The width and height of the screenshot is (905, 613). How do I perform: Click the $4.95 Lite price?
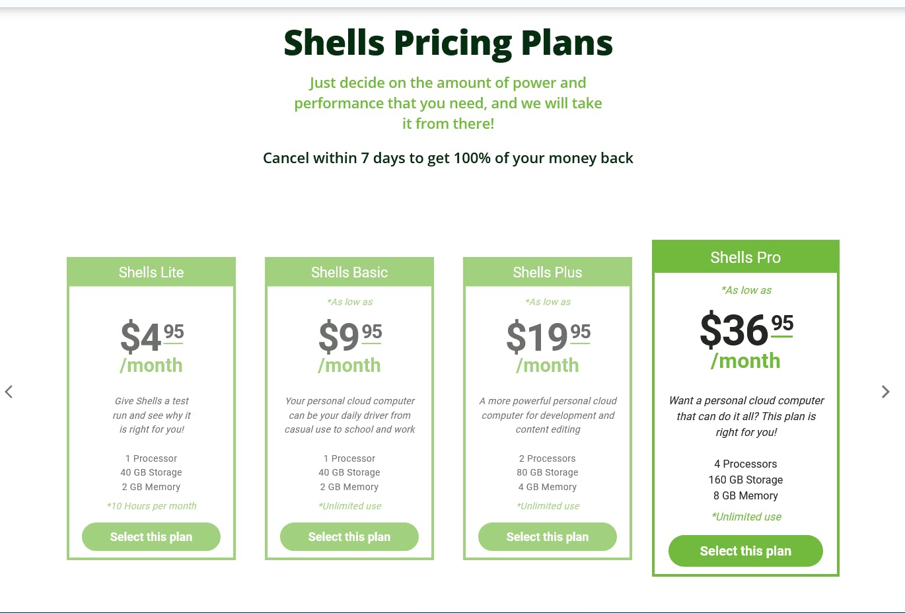151,338
